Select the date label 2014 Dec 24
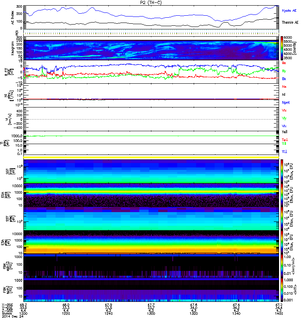 click(x=13, y=316)
